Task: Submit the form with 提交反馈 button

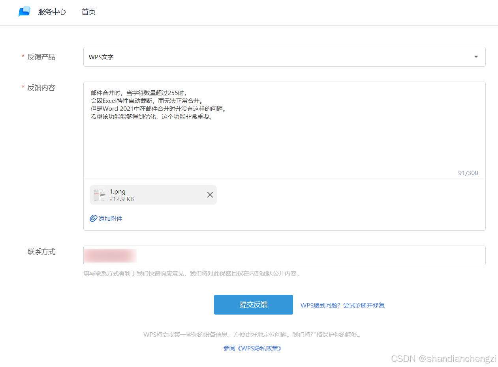Action: [254, 305]
